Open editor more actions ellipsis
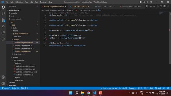The width and height of the screenshot is (171, 96). click(x=168, y=6)
